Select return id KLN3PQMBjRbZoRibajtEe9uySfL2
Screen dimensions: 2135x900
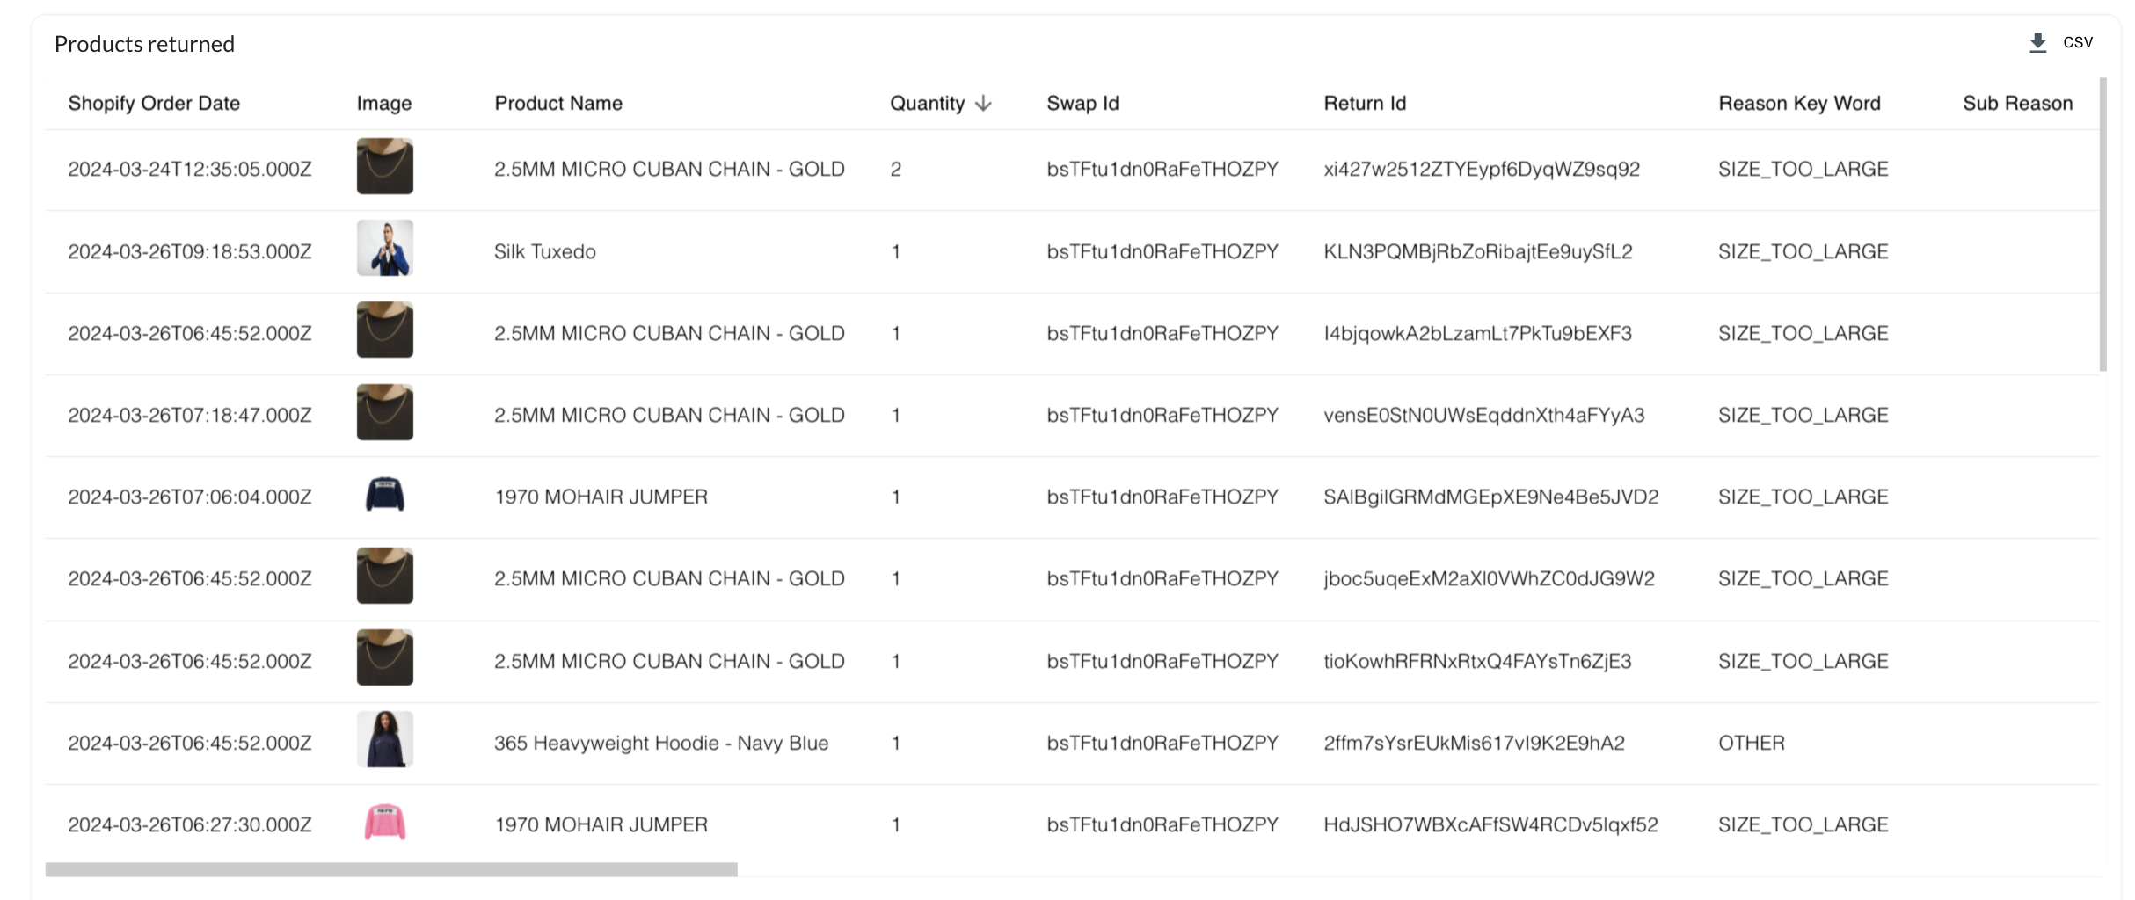pyautogui.click(x=1478, y=251)
